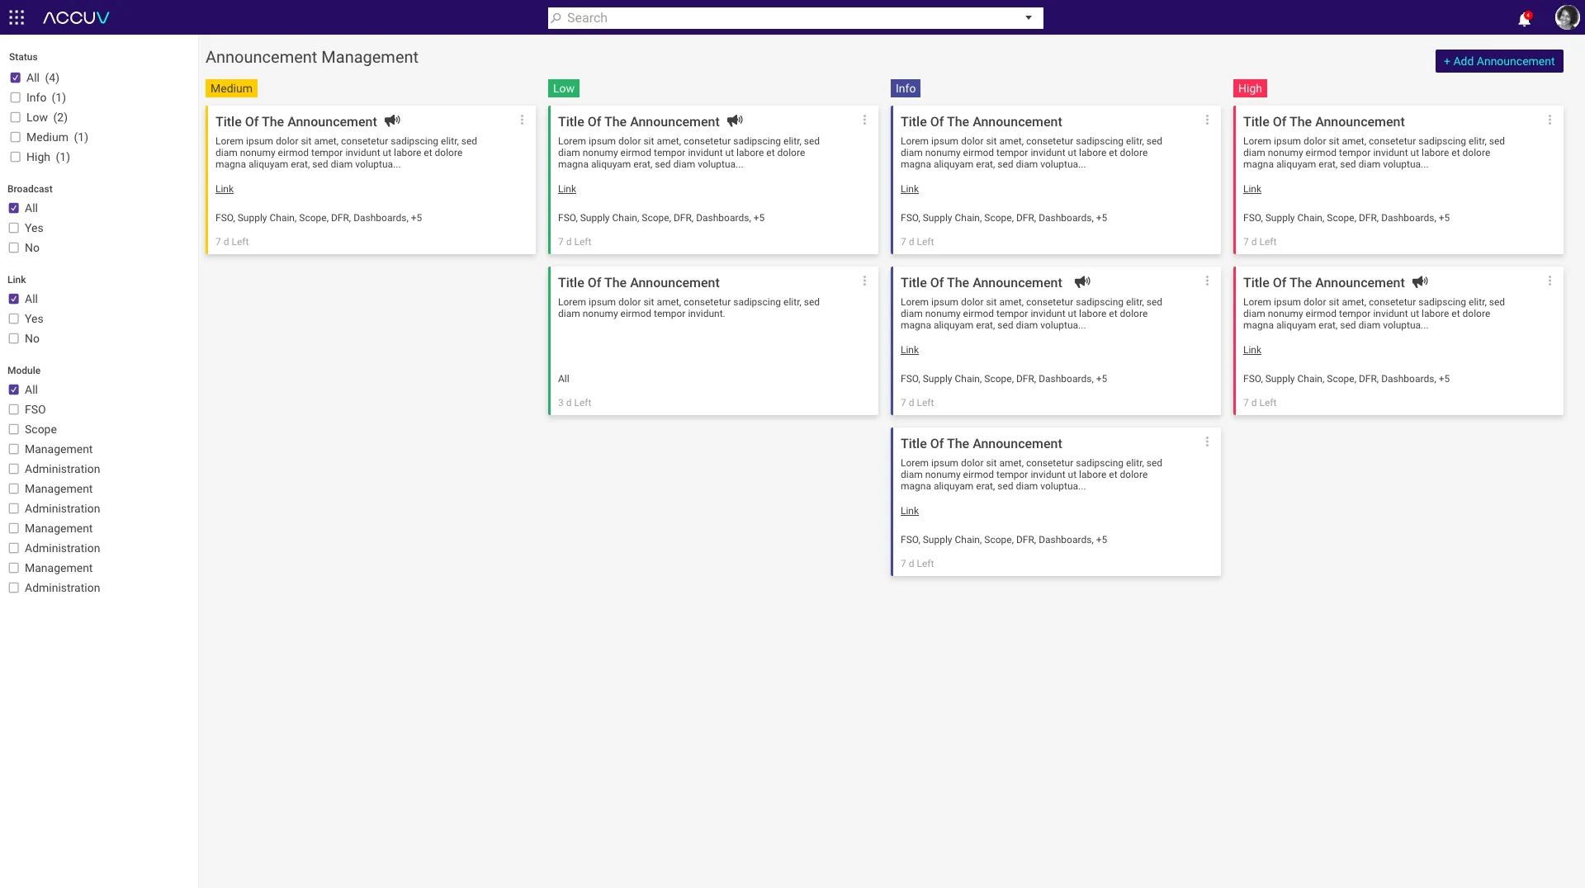Open the three-dot menu on the High megaphone card

pyautogui.click(x=1550, y=281)
